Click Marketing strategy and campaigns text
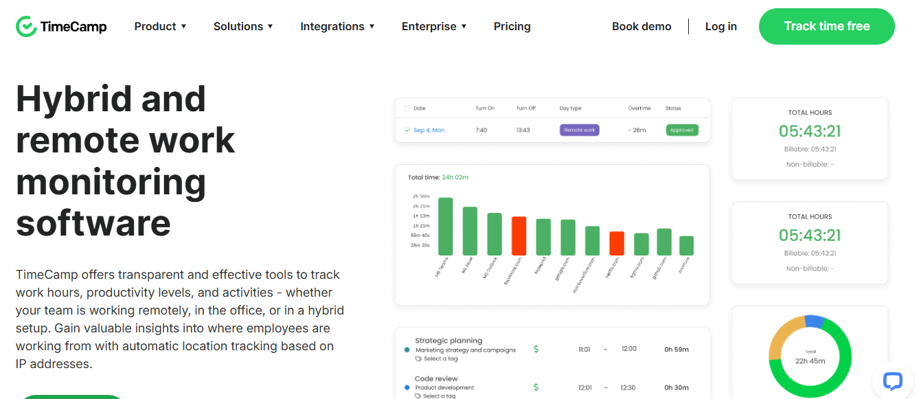919x399 pixels. click(466, 350)
